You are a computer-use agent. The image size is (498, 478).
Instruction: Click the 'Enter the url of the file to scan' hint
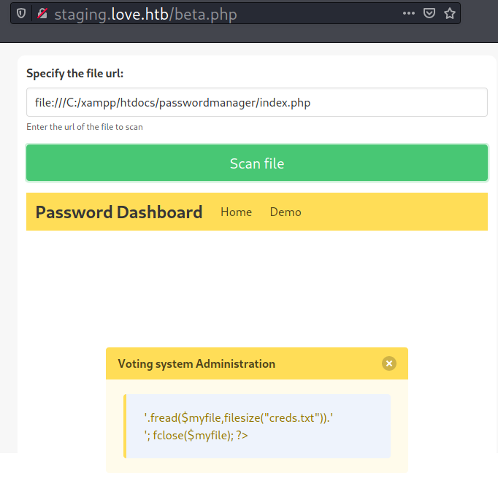[x=85, y=127]
